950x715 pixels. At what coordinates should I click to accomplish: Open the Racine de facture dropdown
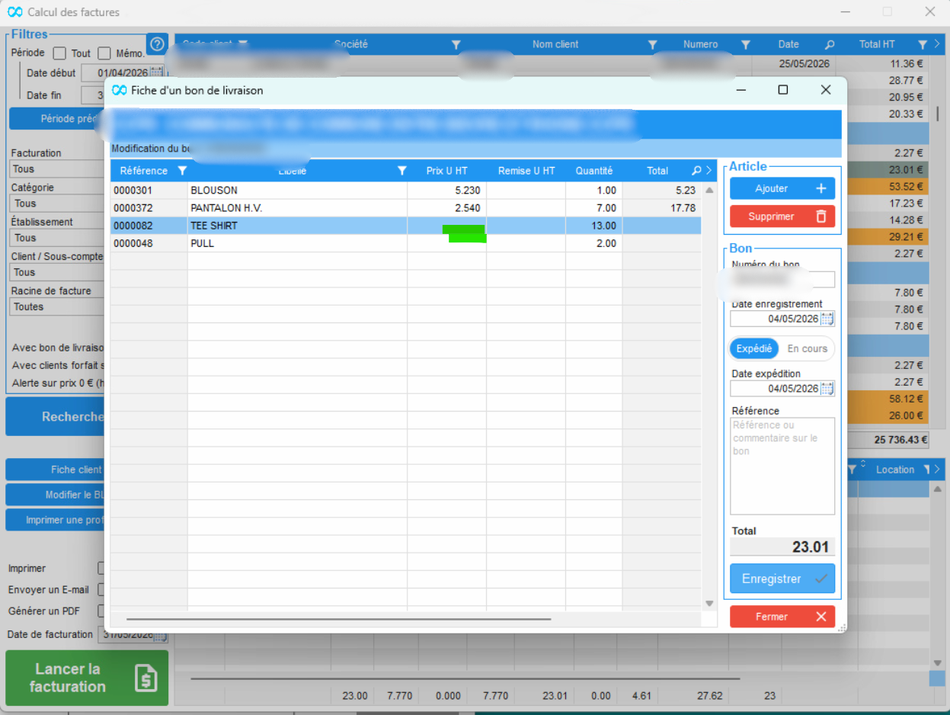click(x=58, y=306)
